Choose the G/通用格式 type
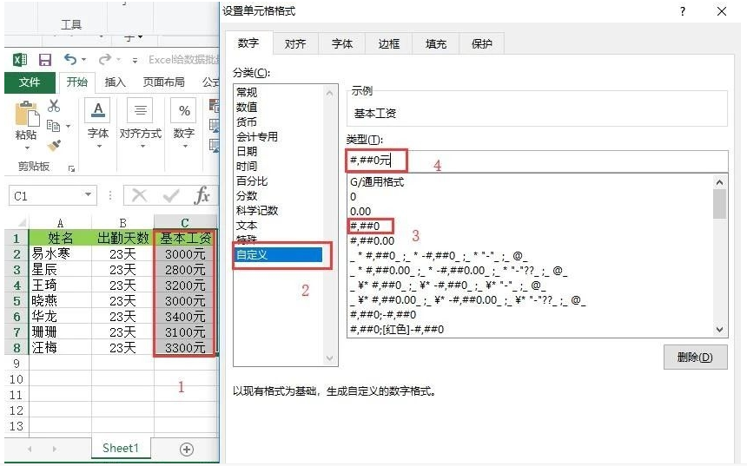Image resolution: width=747 pixels, height=466 pixels. pyautogui.click(x=377, y=181)
